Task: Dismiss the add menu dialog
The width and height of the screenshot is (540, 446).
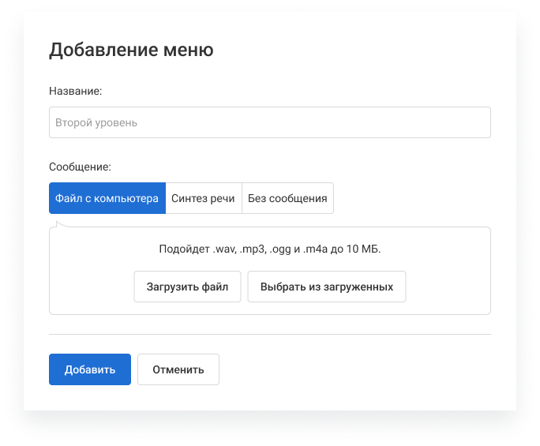Action: point(178,369)
